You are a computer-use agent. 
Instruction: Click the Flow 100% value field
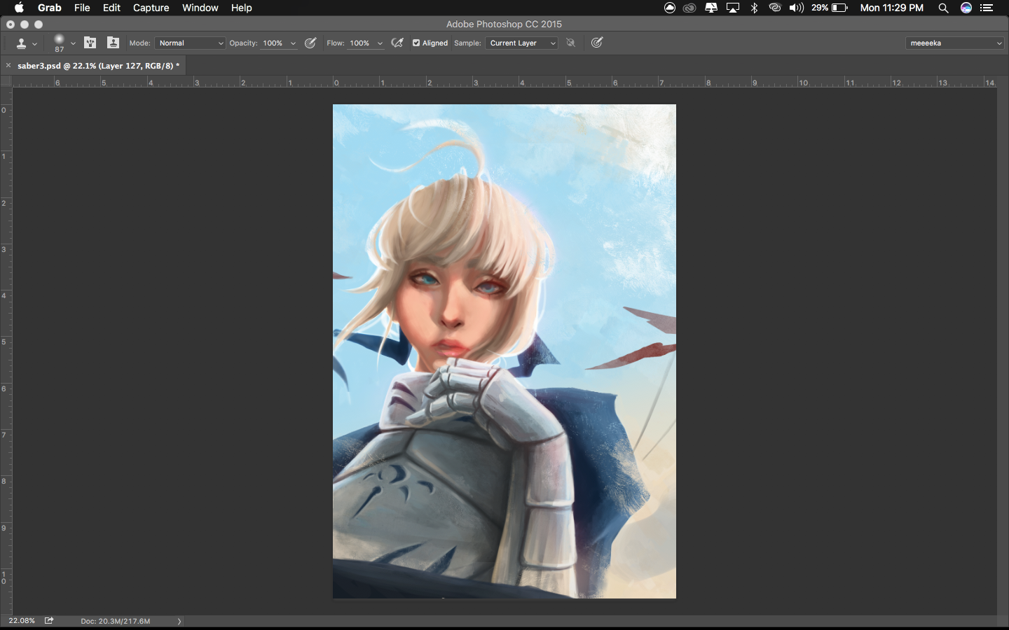point(360,43)
